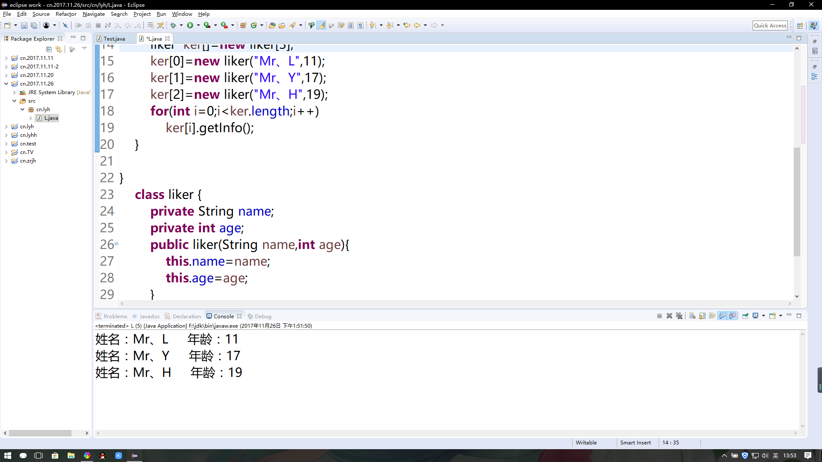Open File Explorer from the taskbar

pyautogui.click(x=71, y=456)
